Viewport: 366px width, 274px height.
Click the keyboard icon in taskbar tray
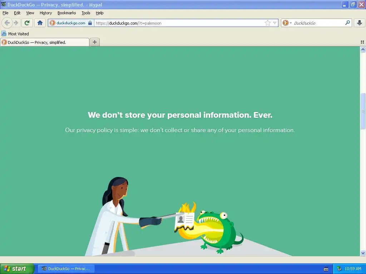coord(326,269)
